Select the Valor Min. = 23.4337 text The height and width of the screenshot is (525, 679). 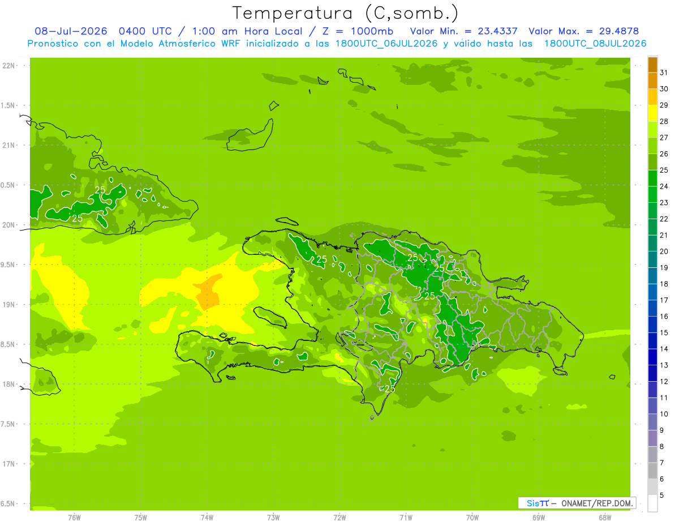(x=463, y=31)
